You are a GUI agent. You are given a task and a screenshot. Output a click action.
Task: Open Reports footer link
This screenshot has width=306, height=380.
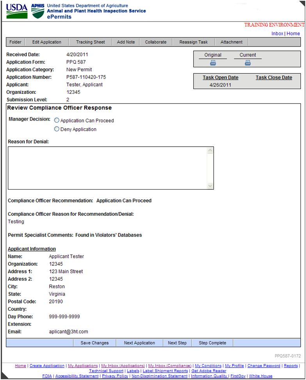[x=291, y=366]
